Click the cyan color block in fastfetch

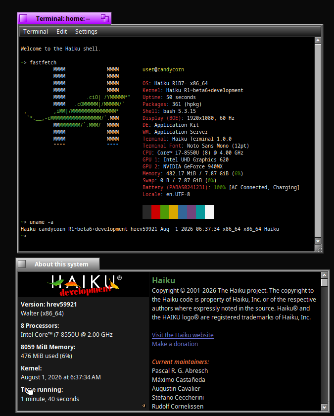200,212
